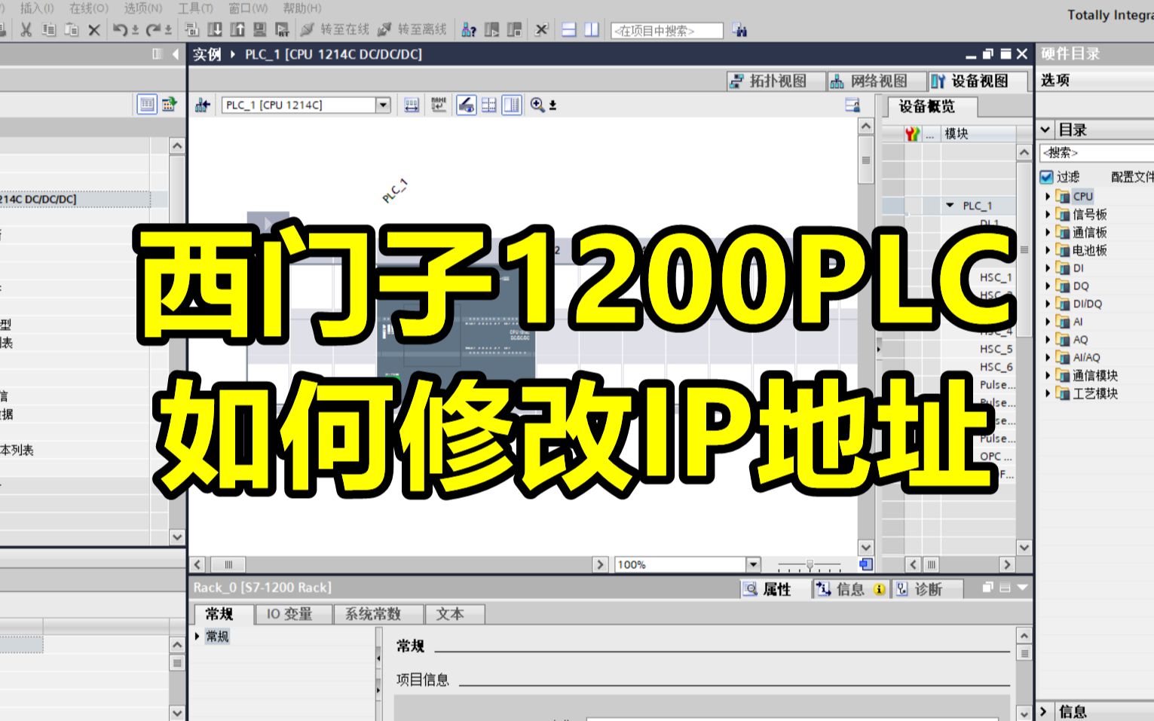Click the catalog 搜索 search field

pos(1097,153)
